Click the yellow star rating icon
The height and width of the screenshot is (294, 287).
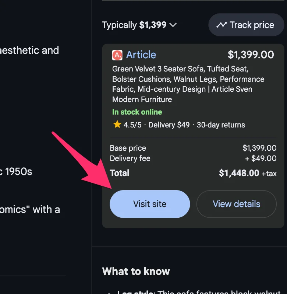pyautogui.click(x=117, y=125)
